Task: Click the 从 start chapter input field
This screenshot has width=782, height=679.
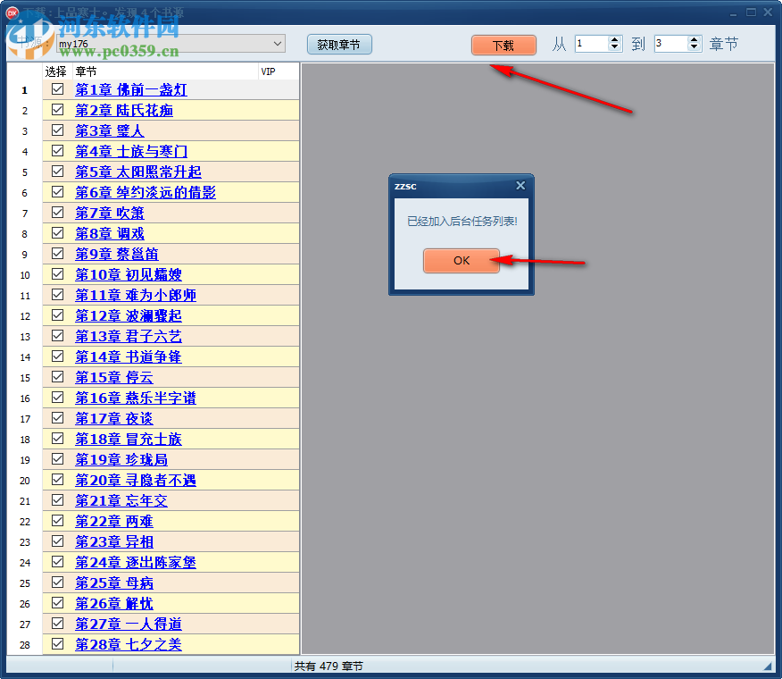Action: [592, 44]
